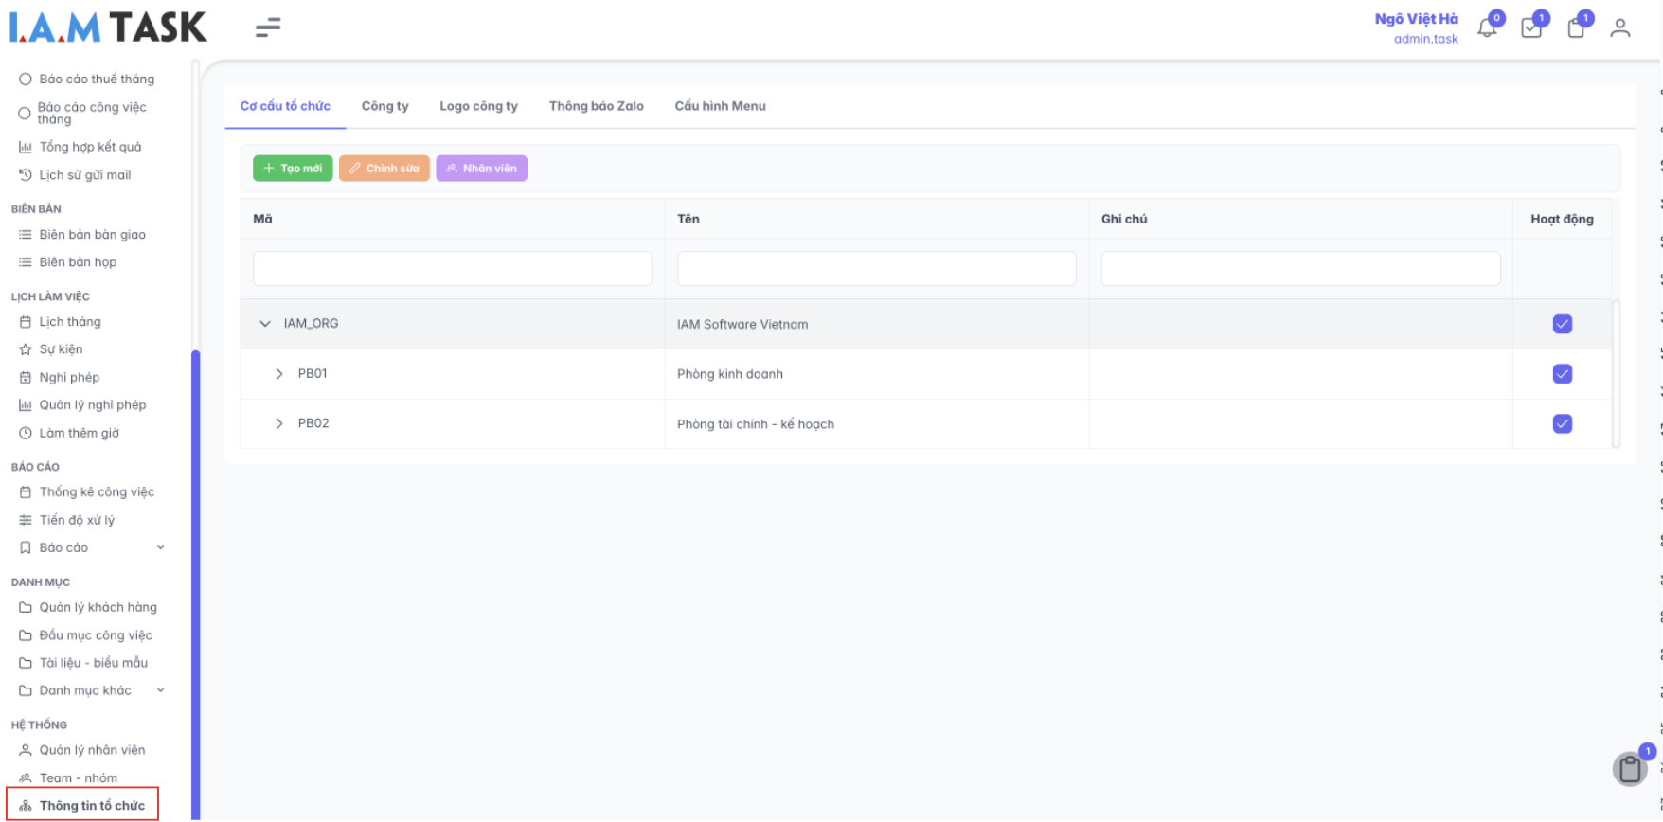The image size is (1663, 822).
Task: Open the Thông báo Zalo tab
Action: 596,106
